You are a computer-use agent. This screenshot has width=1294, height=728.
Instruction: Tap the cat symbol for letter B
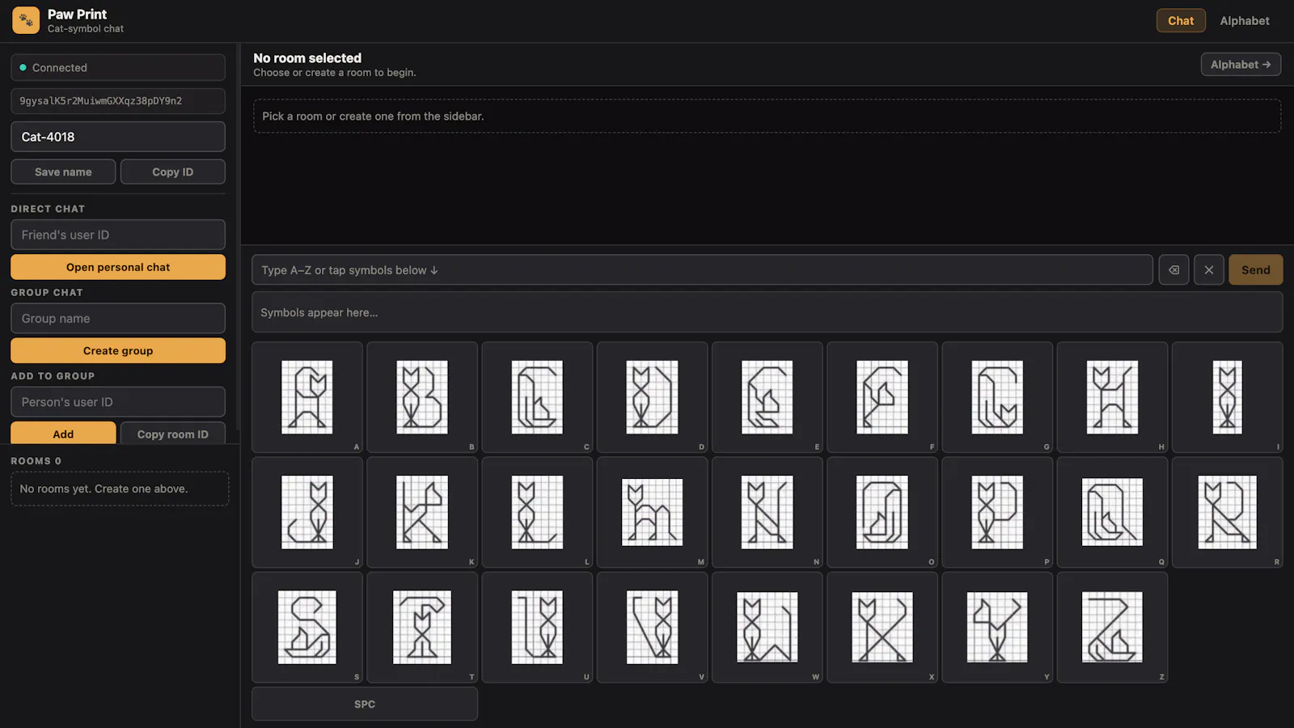(x=422, y=397)
